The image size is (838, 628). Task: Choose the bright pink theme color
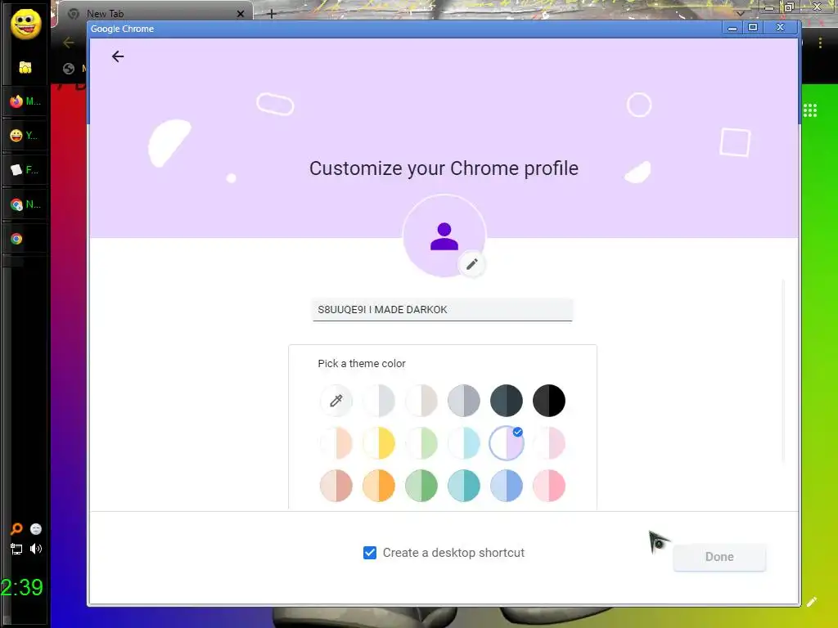549,486
